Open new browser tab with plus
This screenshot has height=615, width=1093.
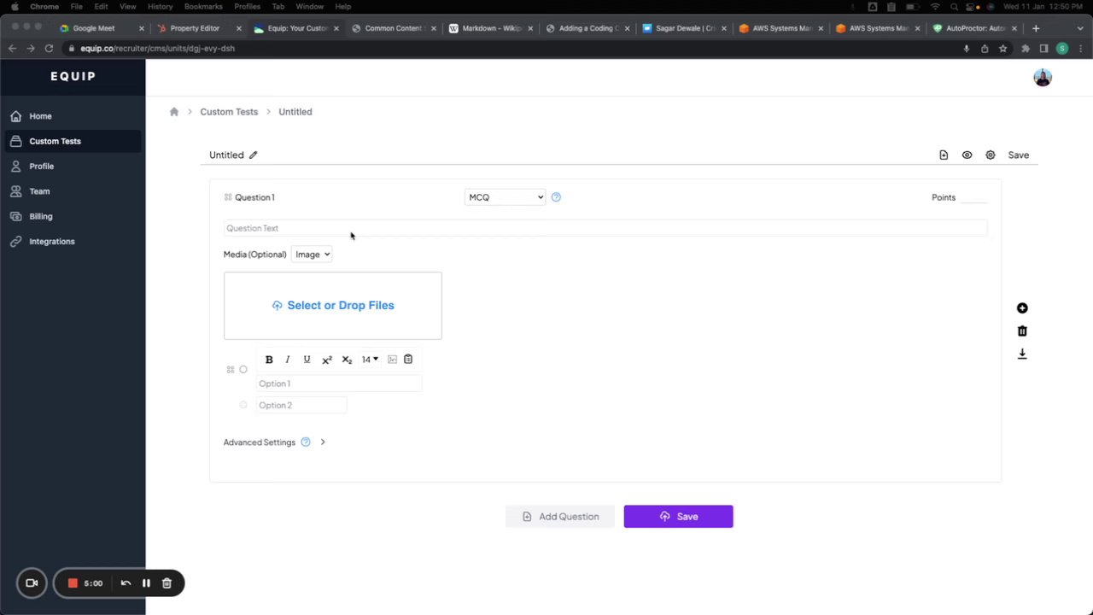tap(1036, 28)
